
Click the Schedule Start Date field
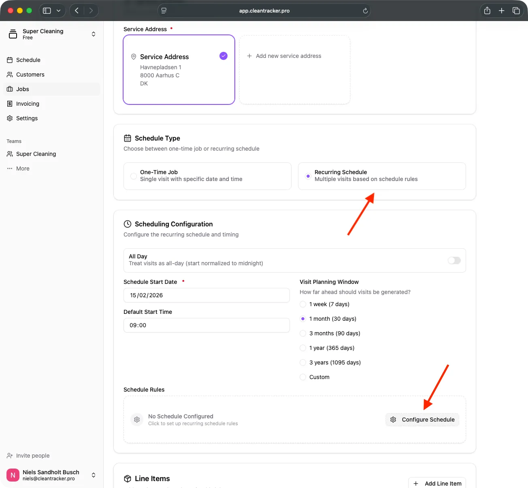(207, 295)
